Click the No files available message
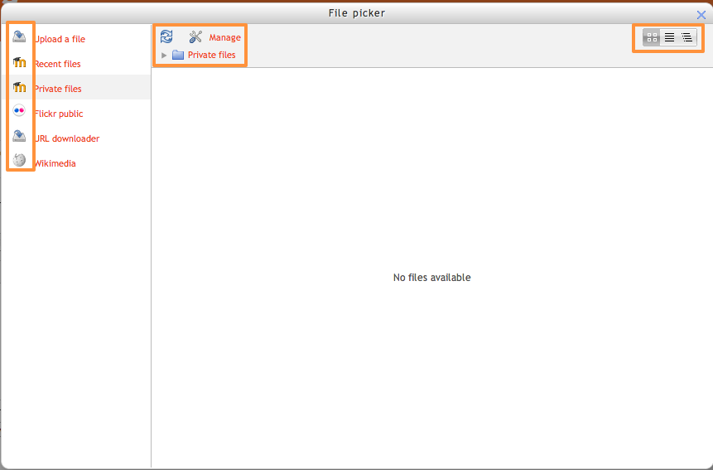The image size is (713, 470). 432,278
